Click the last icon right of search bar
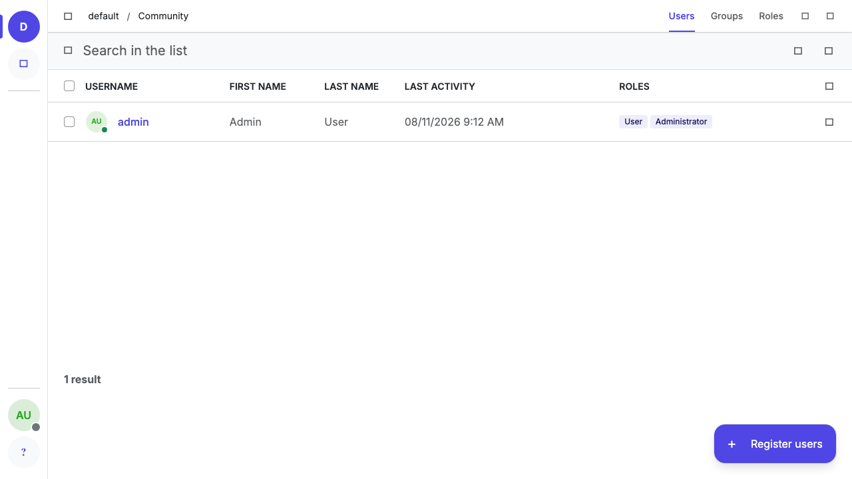852x479 pixels. (829, 51)
